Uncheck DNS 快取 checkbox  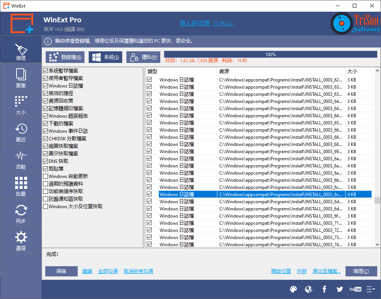pyautogui.click(x=45, y=161)
